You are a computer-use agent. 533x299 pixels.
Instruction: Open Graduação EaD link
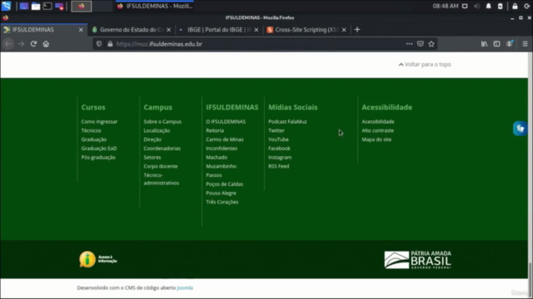coord(99,148)
